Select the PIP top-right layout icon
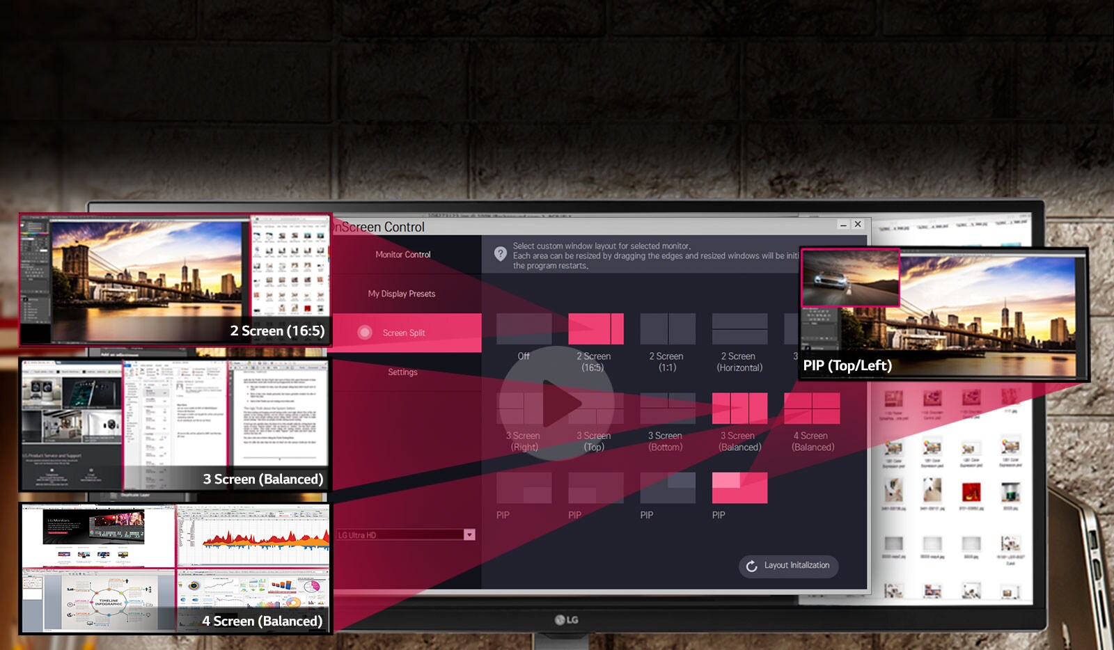 (x=667, y=488)
